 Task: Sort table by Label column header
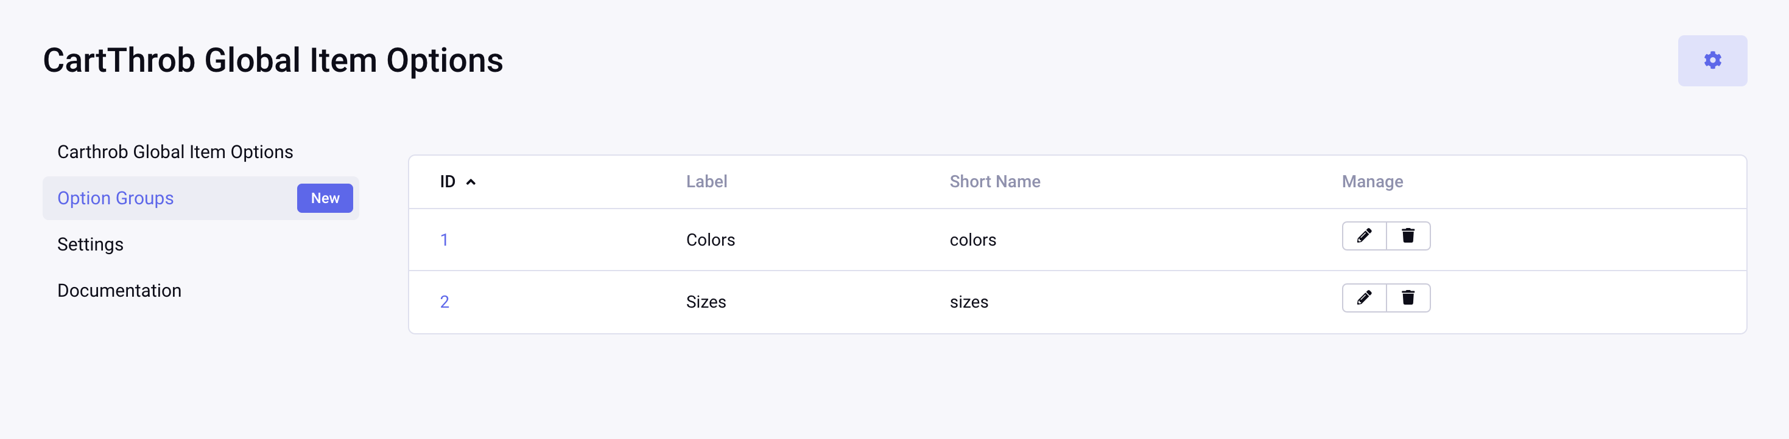pyautogui.click(x=706, y=182)
